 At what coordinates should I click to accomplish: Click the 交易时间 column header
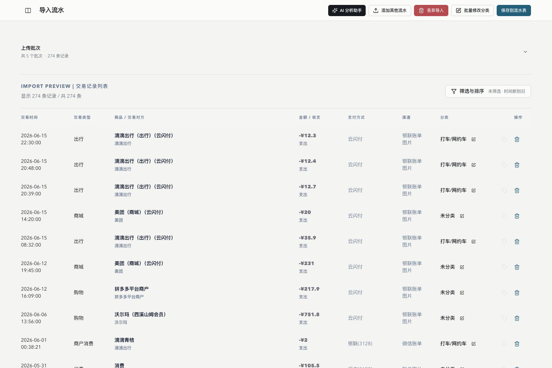pos(29,117)
